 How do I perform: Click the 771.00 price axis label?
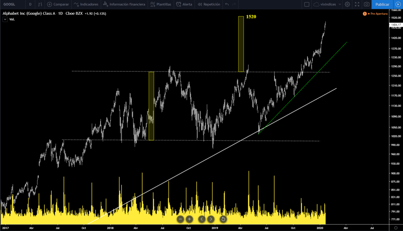(x=396, y=219)
